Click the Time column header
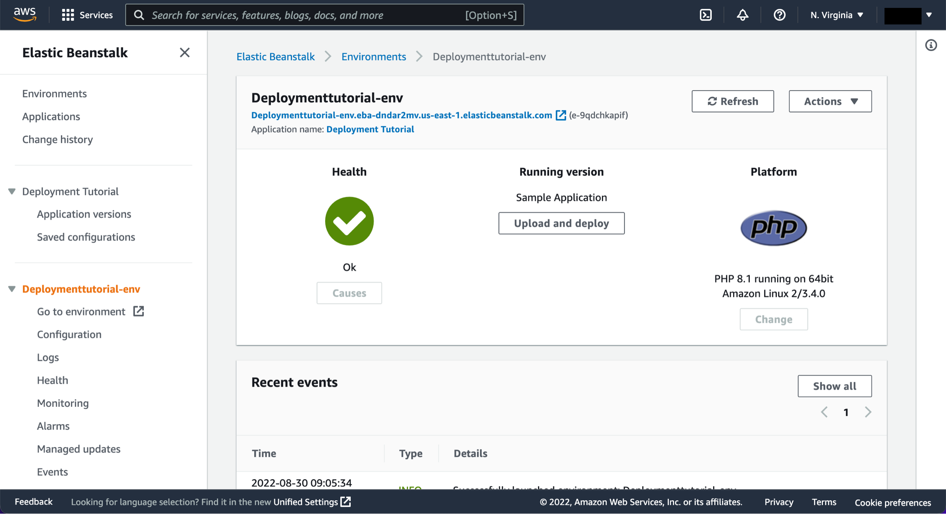The height and width of the screenshot is (514, 946). [x=264, y=453]
